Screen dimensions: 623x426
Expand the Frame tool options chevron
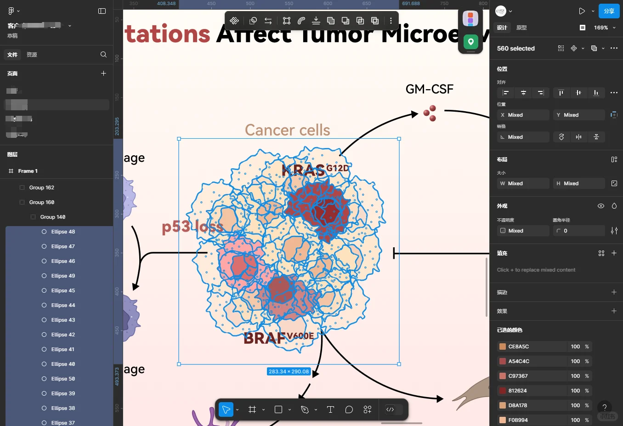(263, 409)
